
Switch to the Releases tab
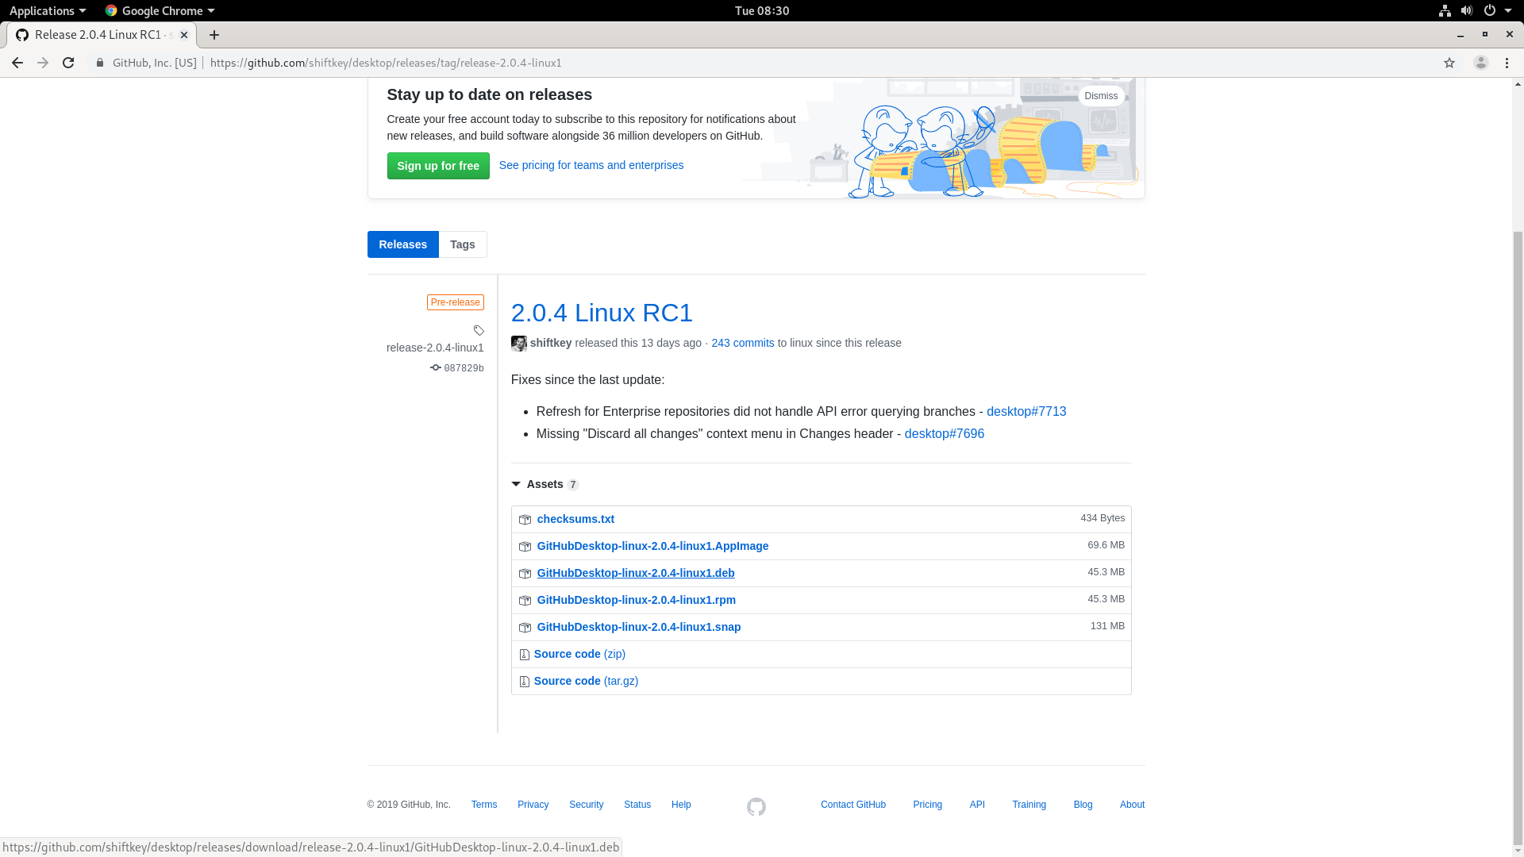pyautogui.click(x=402, y=244)
